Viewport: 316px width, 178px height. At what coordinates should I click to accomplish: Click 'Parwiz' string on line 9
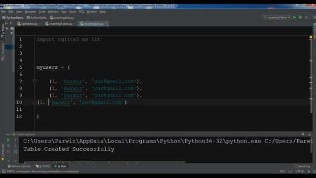(x=73, y=95)
